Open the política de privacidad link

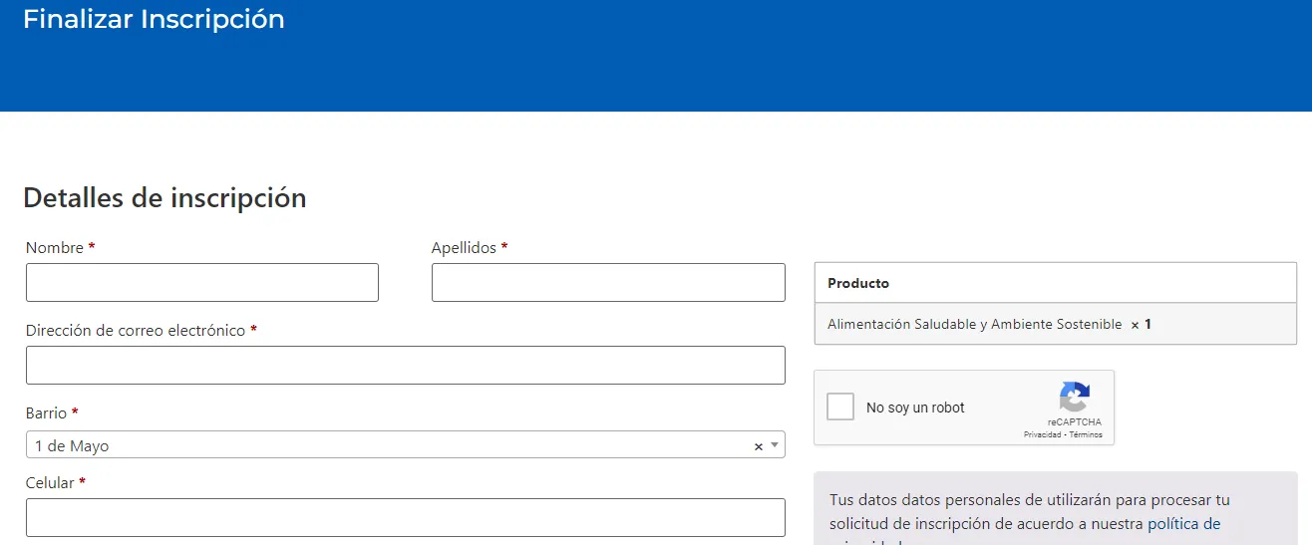pyautogui.click(x=1183, y=524)
